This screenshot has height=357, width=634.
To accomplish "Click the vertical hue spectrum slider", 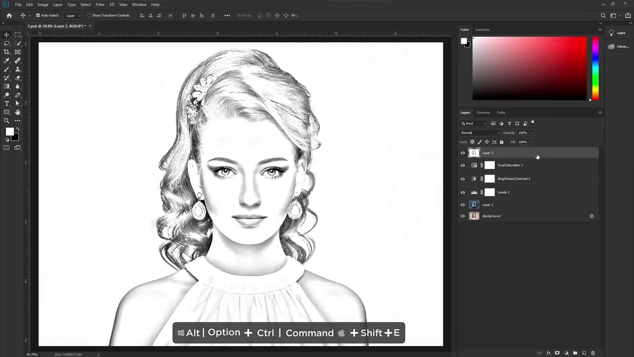I will [595, 68].
